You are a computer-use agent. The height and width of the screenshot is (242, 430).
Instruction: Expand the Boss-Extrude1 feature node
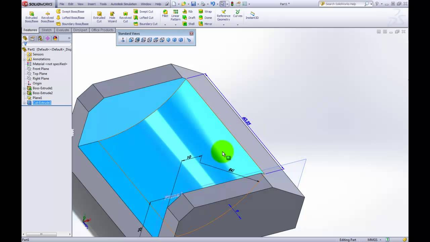[x=24, y=88]
